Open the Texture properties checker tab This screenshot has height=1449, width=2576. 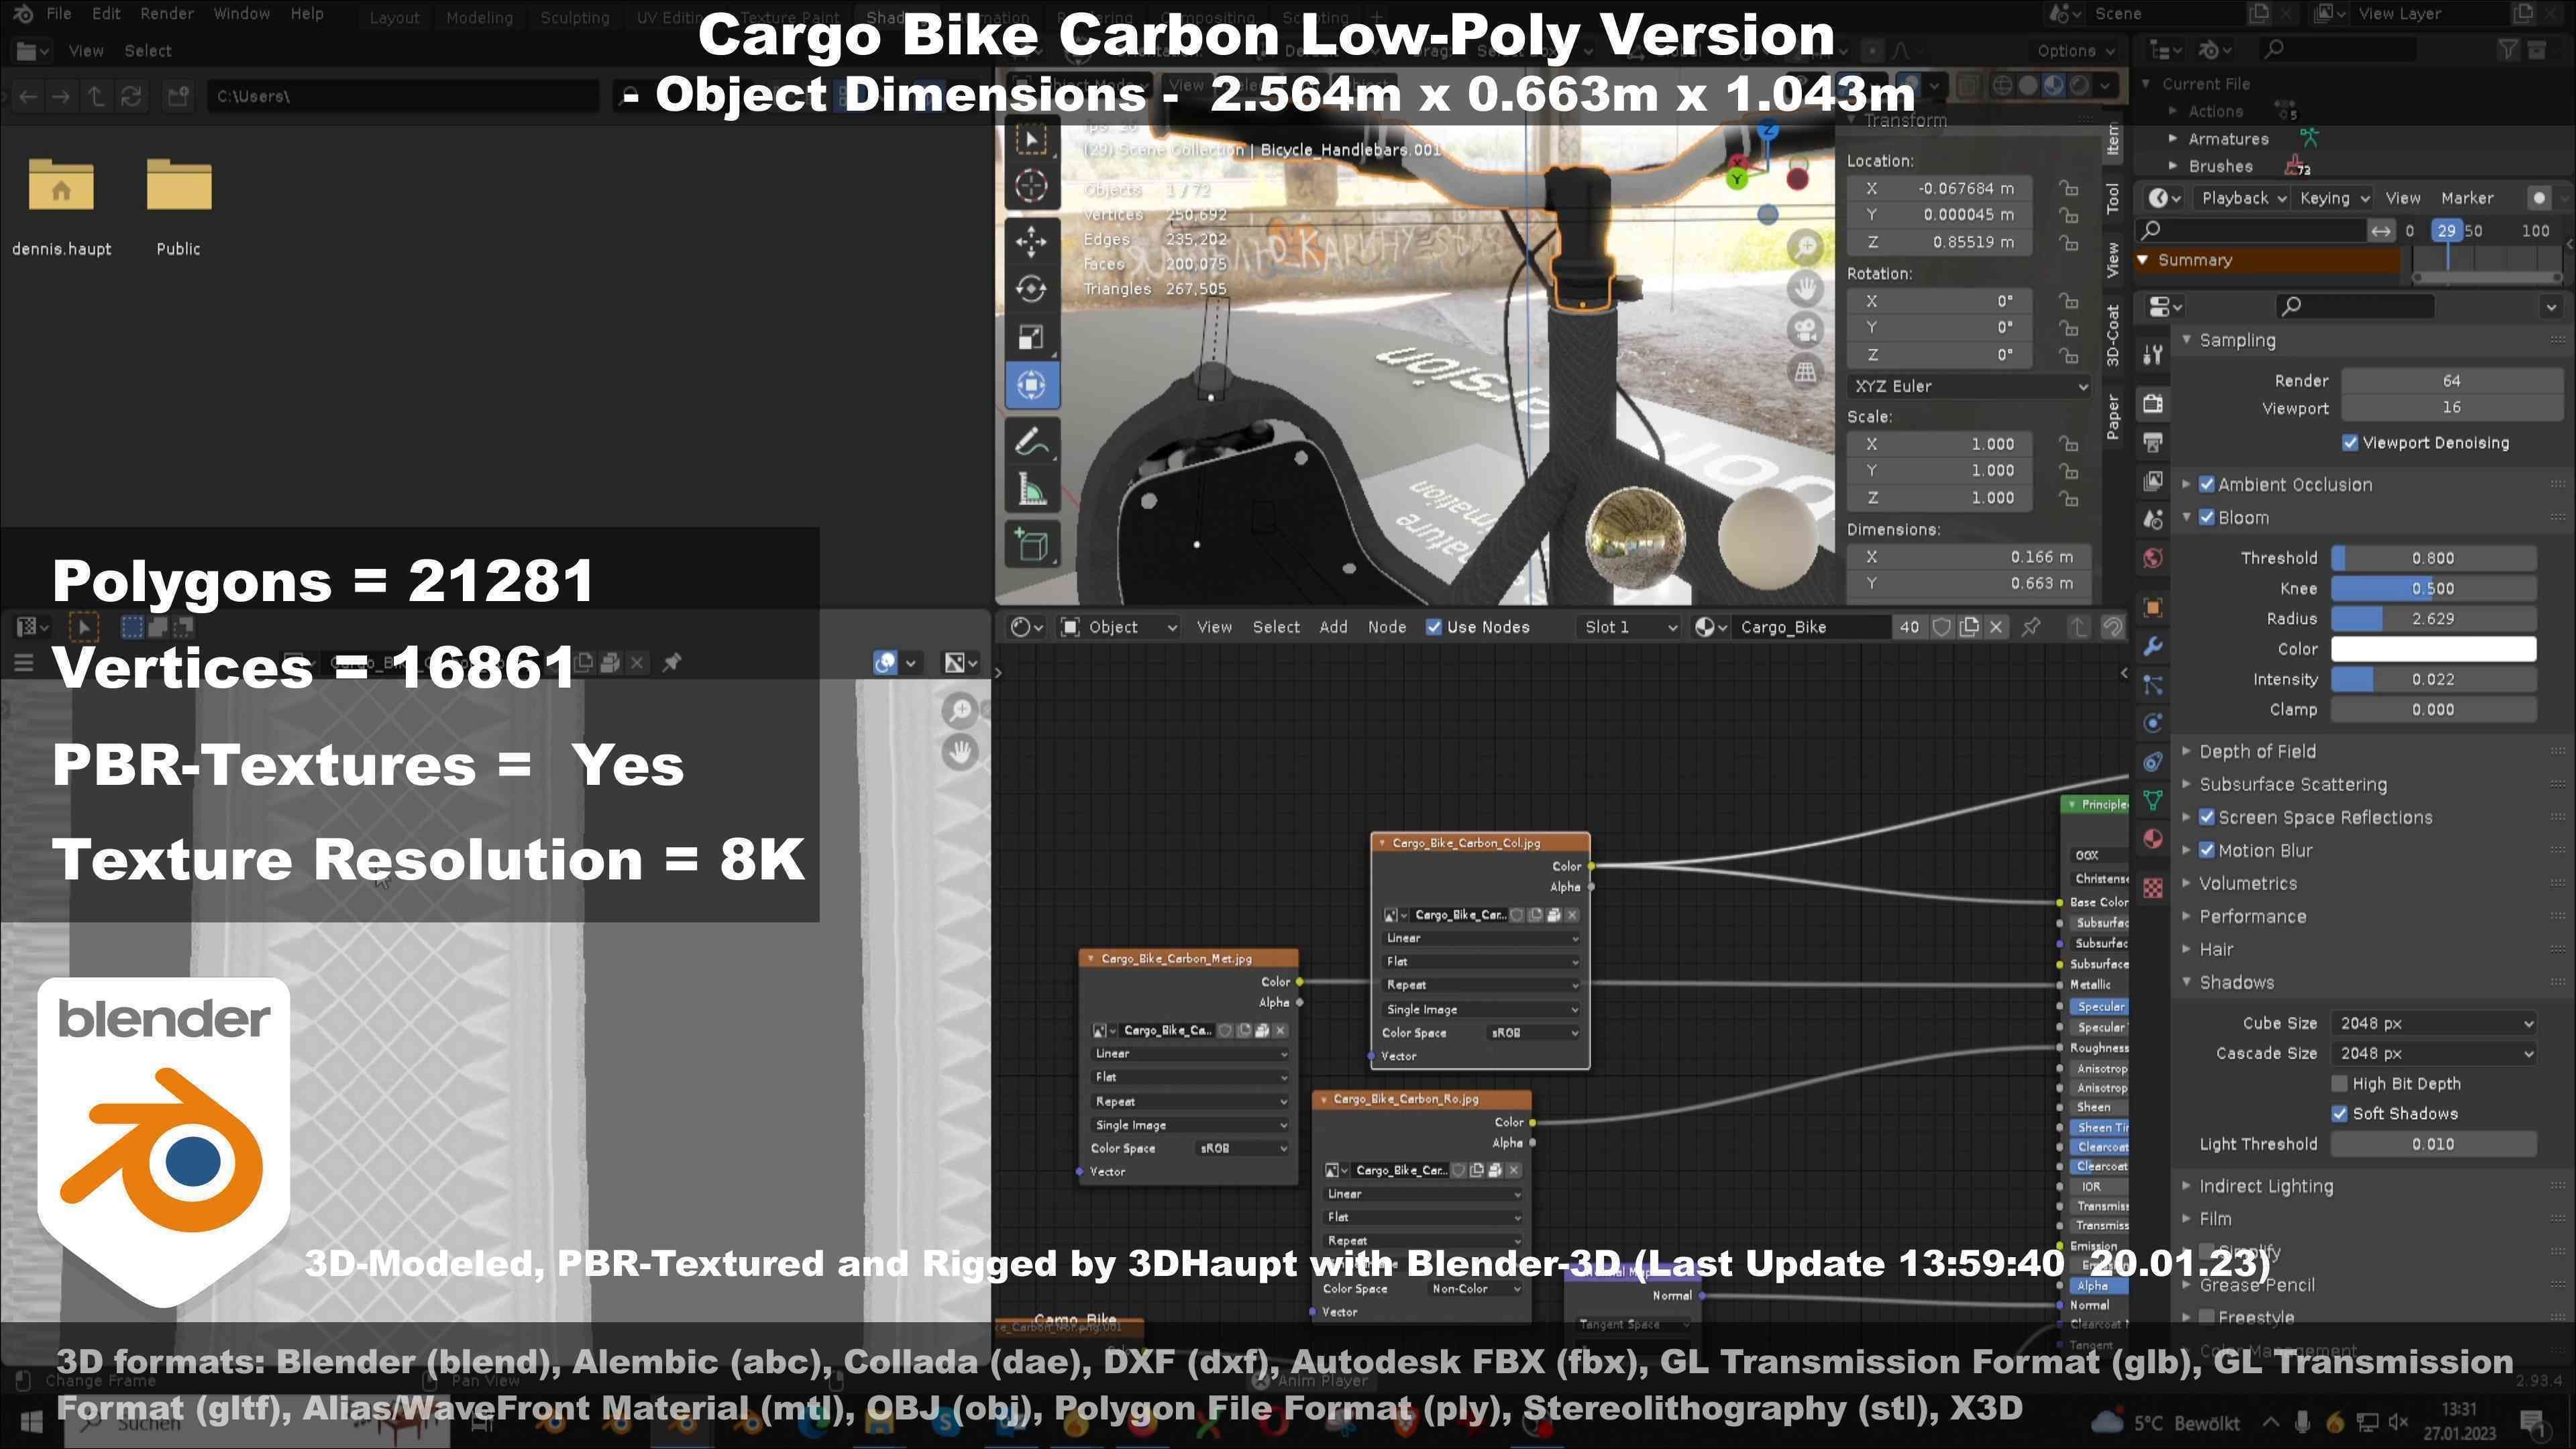click(2153, 887)
